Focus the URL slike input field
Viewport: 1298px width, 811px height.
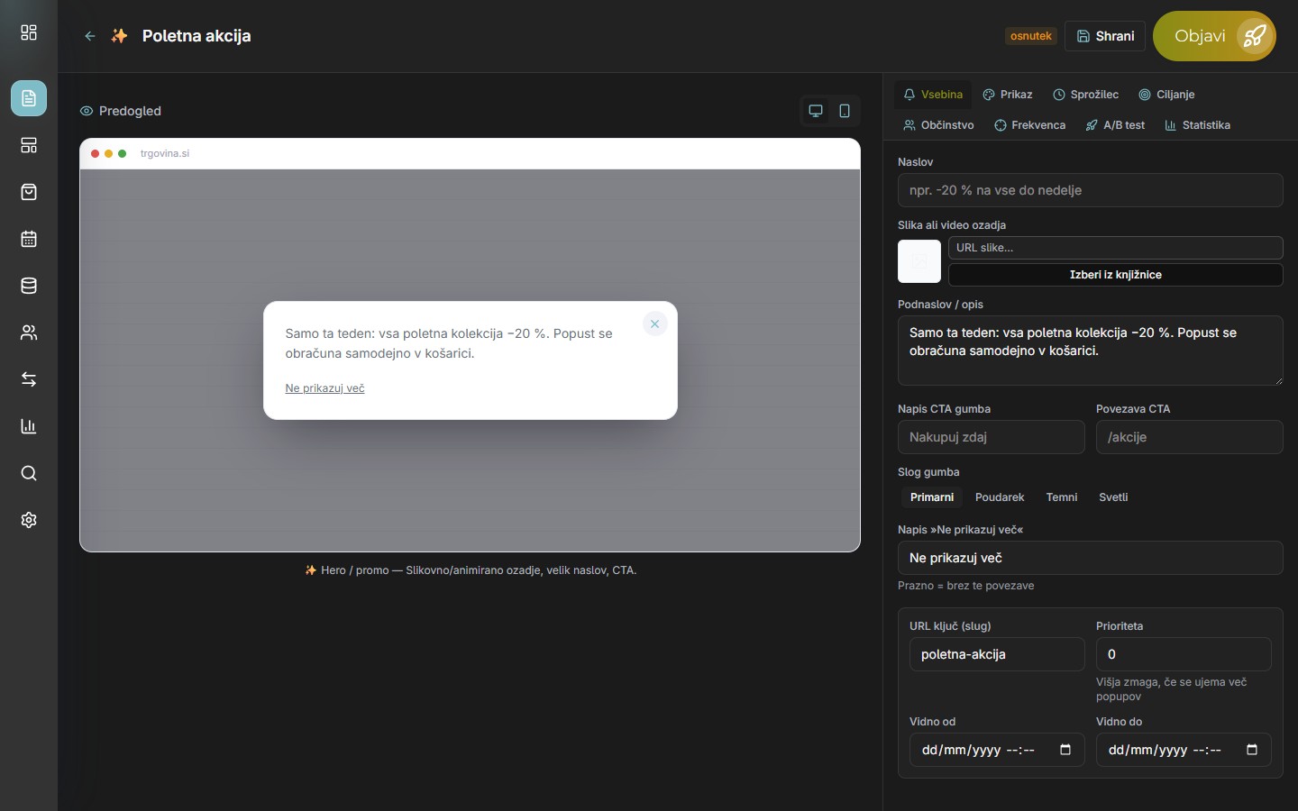(1116, 248)
